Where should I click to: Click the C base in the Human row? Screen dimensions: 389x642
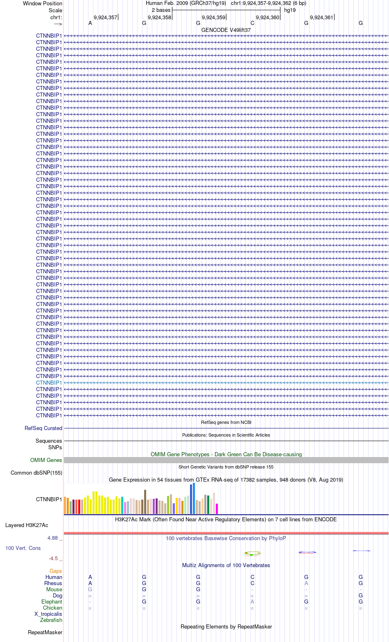252,577
